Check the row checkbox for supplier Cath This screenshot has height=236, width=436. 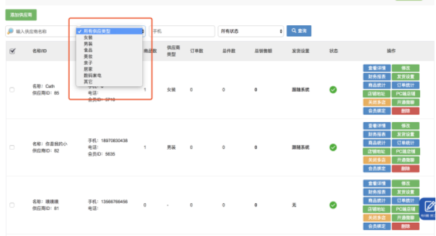12,89
